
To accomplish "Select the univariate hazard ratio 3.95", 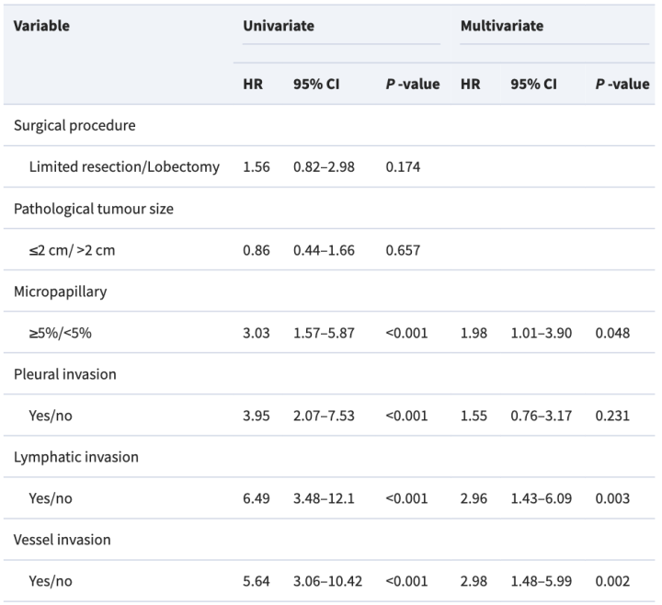I will (x=256, y=415).
